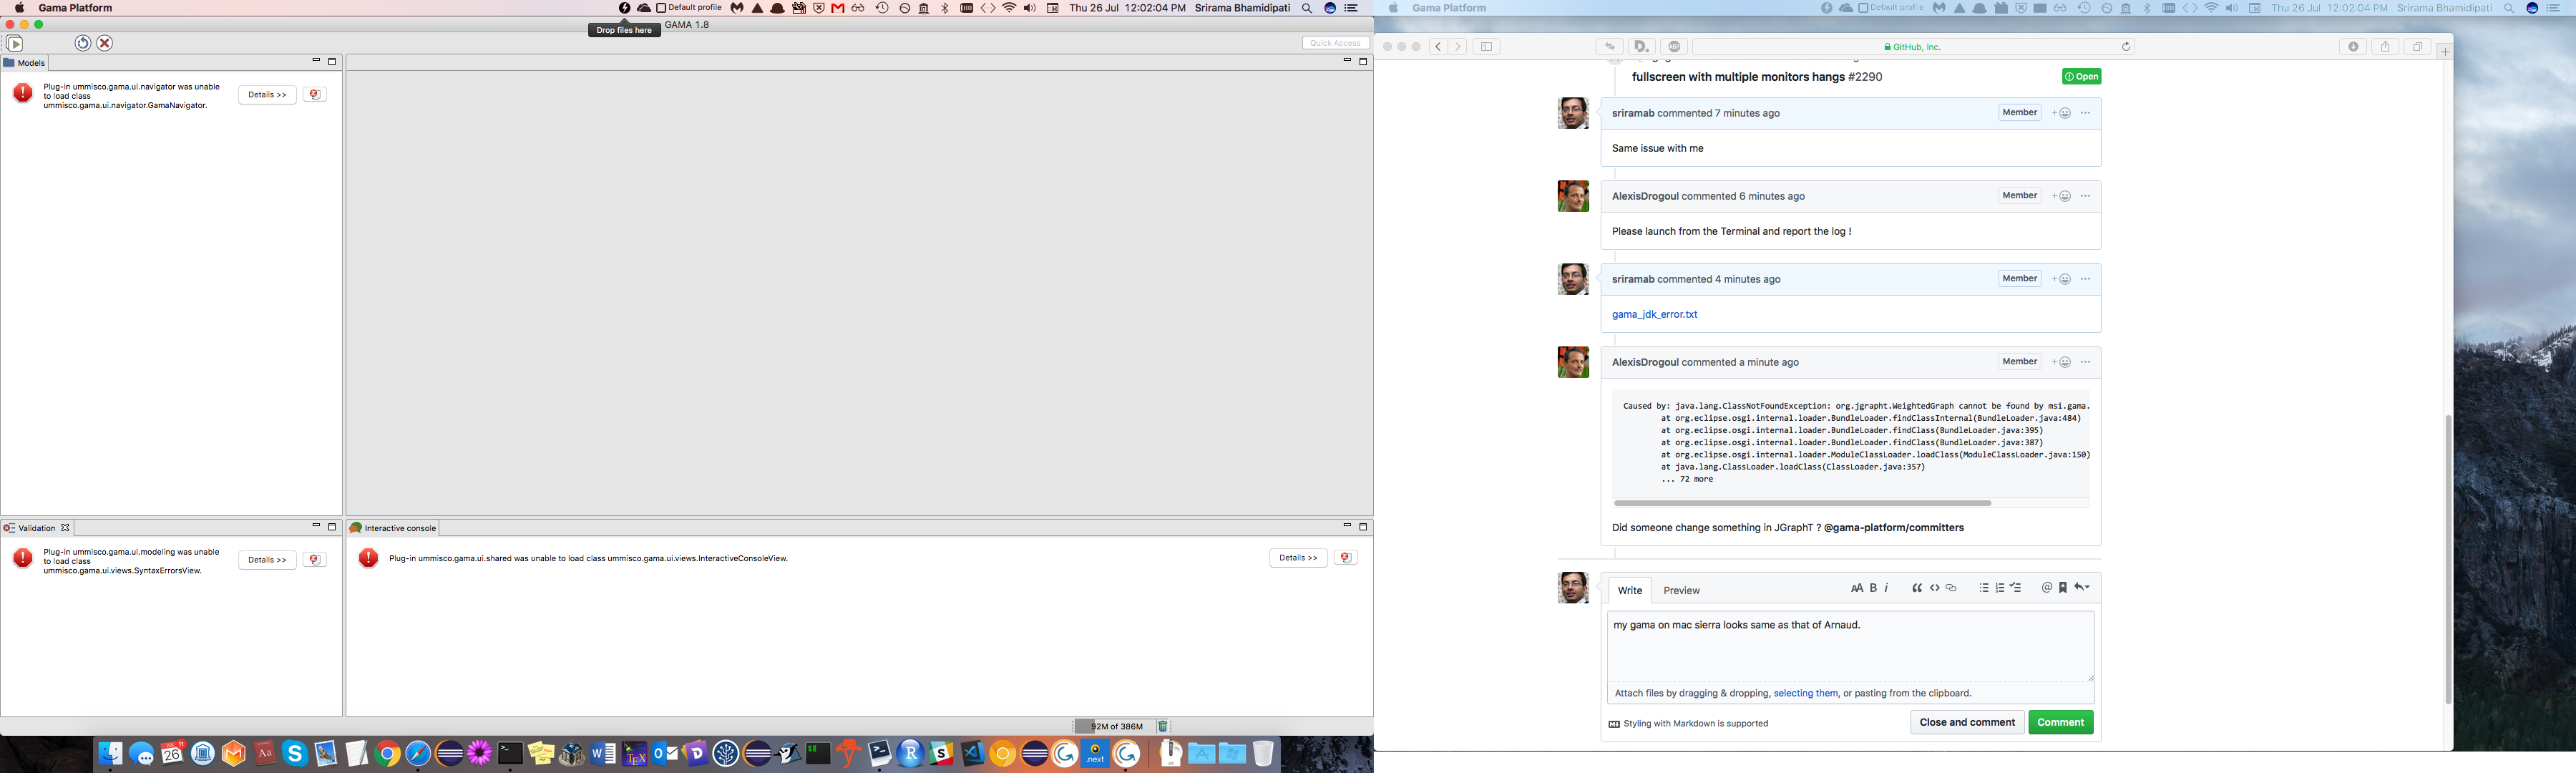Click the Wi-Fi icon in the left menu bar

pyautogui.click(x=1009, y=8)
